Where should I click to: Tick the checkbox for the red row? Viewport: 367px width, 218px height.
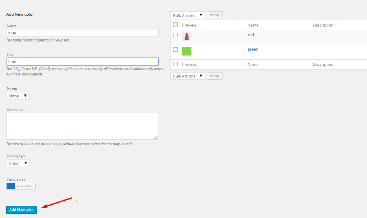point(175,35)
